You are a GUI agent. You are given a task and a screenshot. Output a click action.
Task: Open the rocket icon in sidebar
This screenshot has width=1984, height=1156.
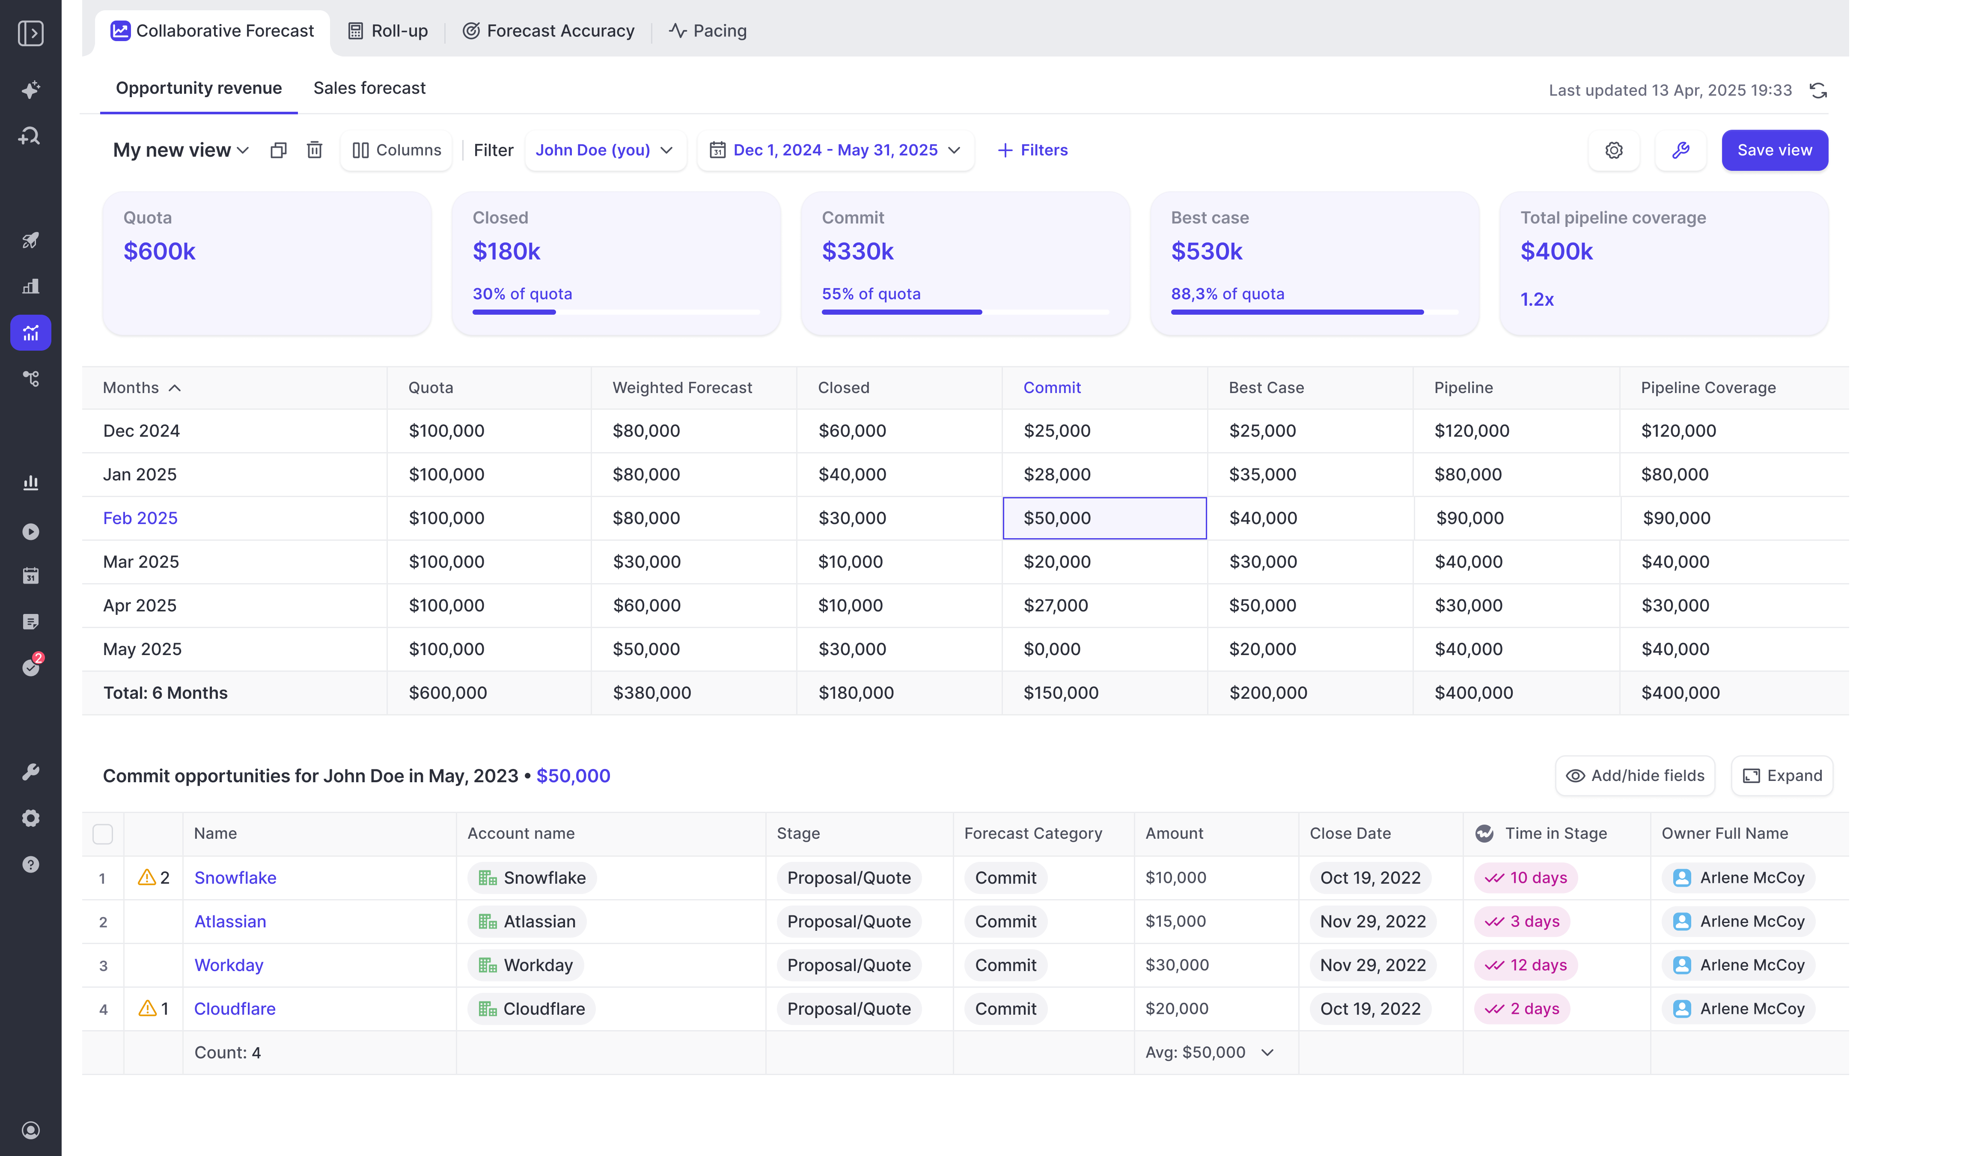point(31,240)
